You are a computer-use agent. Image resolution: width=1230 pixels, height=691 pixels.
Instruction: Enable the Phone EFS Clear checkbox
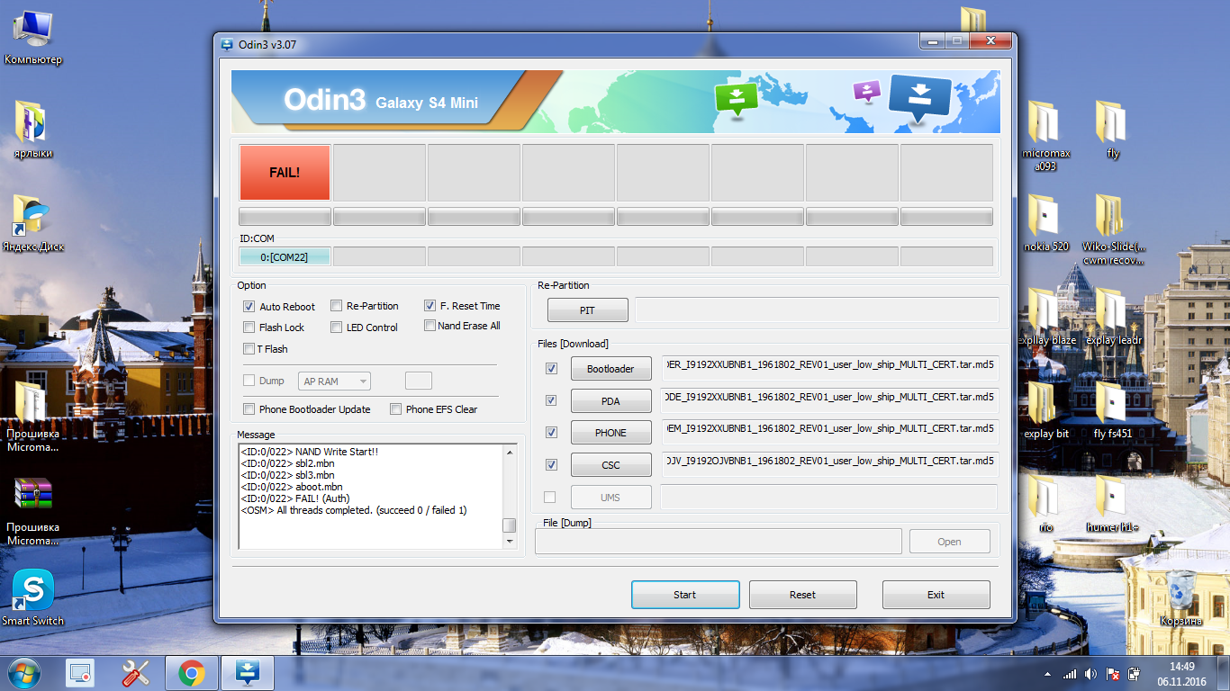click(395, 409)
